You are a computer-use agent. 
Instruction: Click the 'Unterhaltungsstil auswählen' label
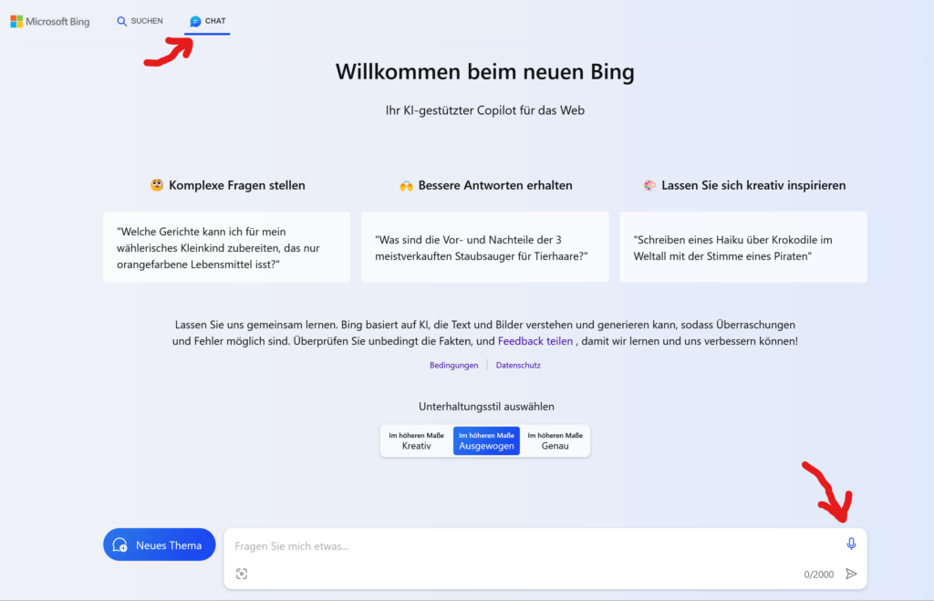coord(486,407)
